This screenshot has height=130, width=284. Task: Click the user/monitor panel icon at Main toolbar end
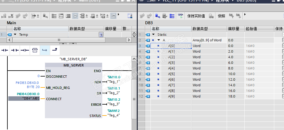130,16
